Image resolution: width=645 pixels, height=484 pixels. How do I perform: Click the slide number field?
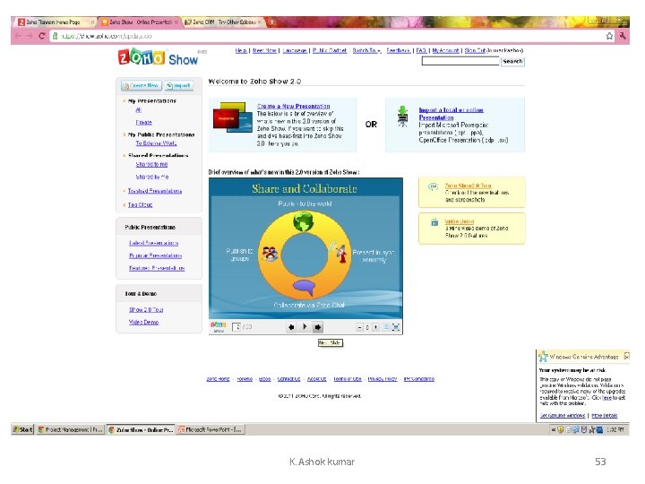(x=236, y=327)
